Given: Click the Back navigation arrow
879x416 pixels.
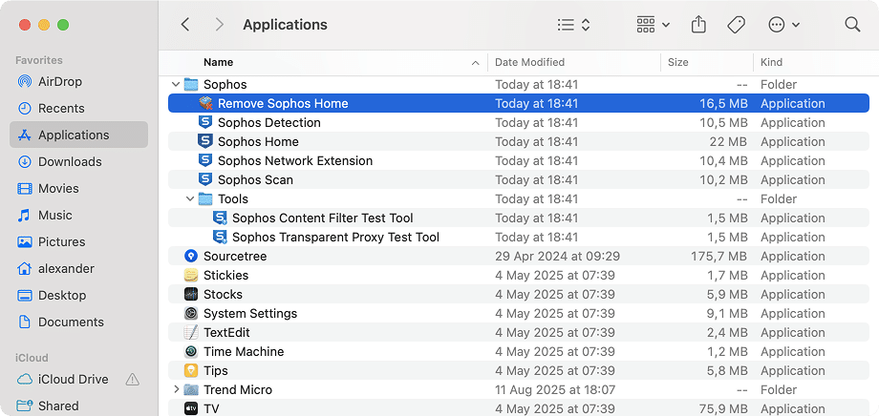Looking at the screenshot, I should pos(185,25).
